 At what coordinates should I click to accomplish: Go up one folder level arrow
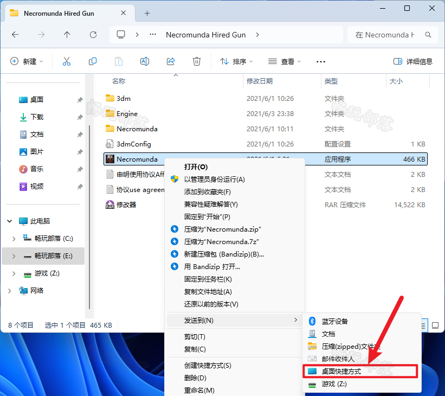pyautogui.click(x=67, y=35)
